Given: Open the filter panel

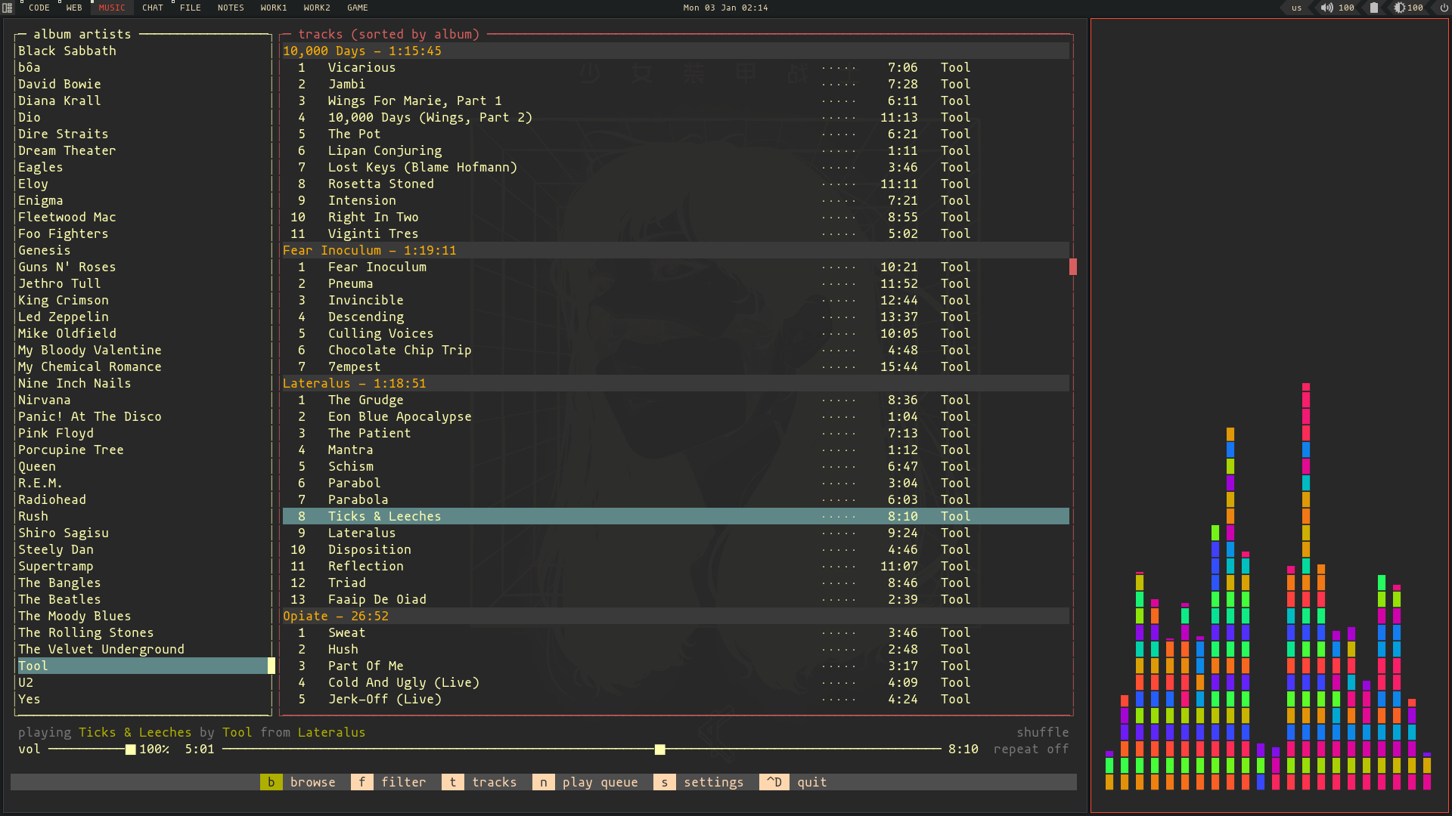Looking at the screenshot, I should 404,782.
